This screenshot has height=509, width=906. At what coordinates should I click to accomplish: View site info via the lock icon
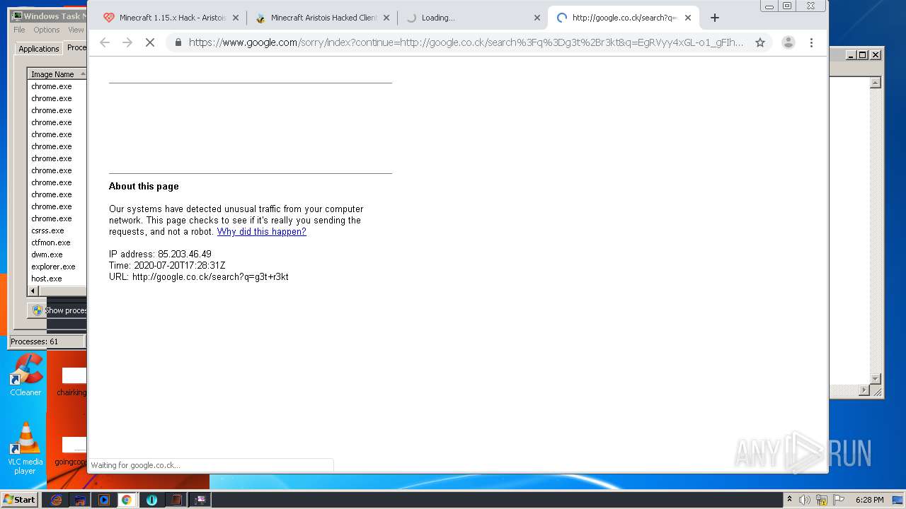click(178, 42)
